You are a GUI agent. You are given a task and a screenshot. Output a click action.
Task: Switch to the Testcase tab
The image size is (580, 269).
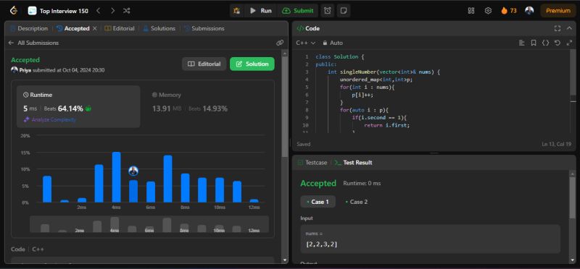312,163
